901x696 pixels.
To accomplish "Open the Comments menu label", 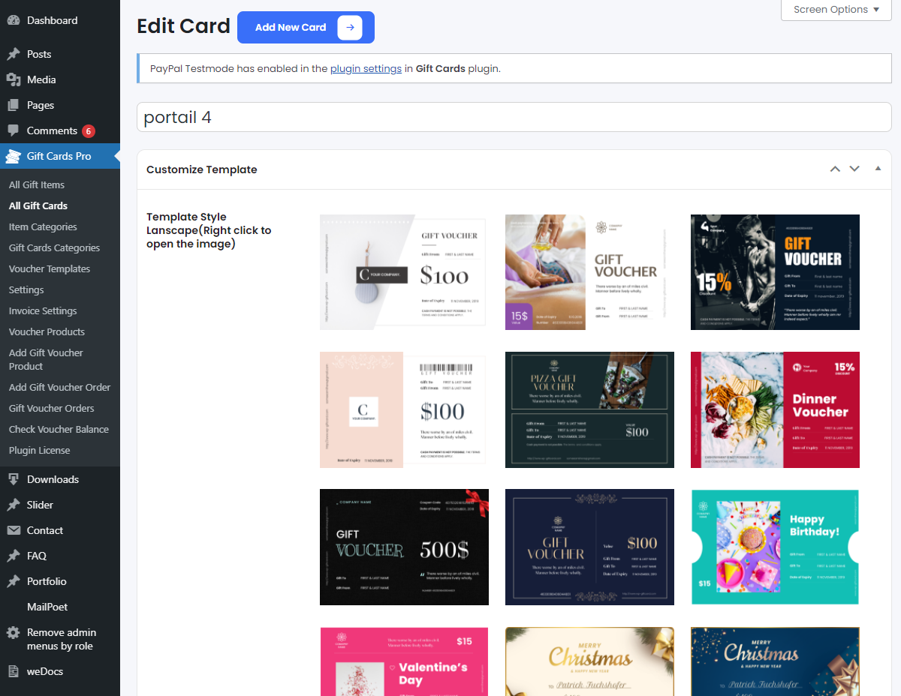I will coord(52,130).
